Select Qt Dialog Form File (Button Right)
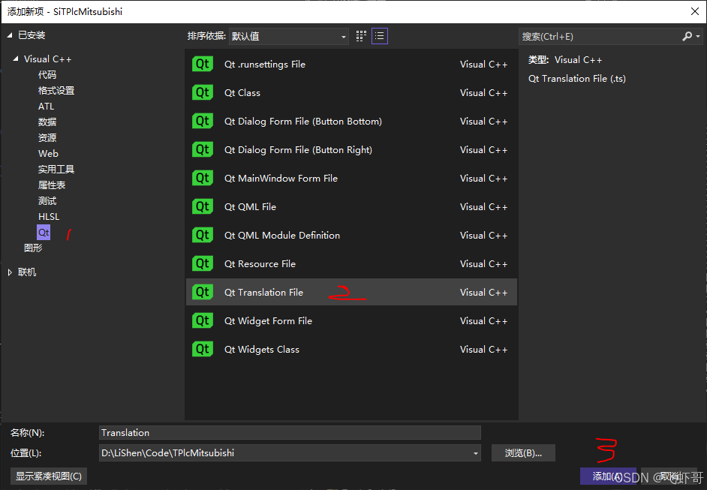The image size is (707, 490). (351, 149)
